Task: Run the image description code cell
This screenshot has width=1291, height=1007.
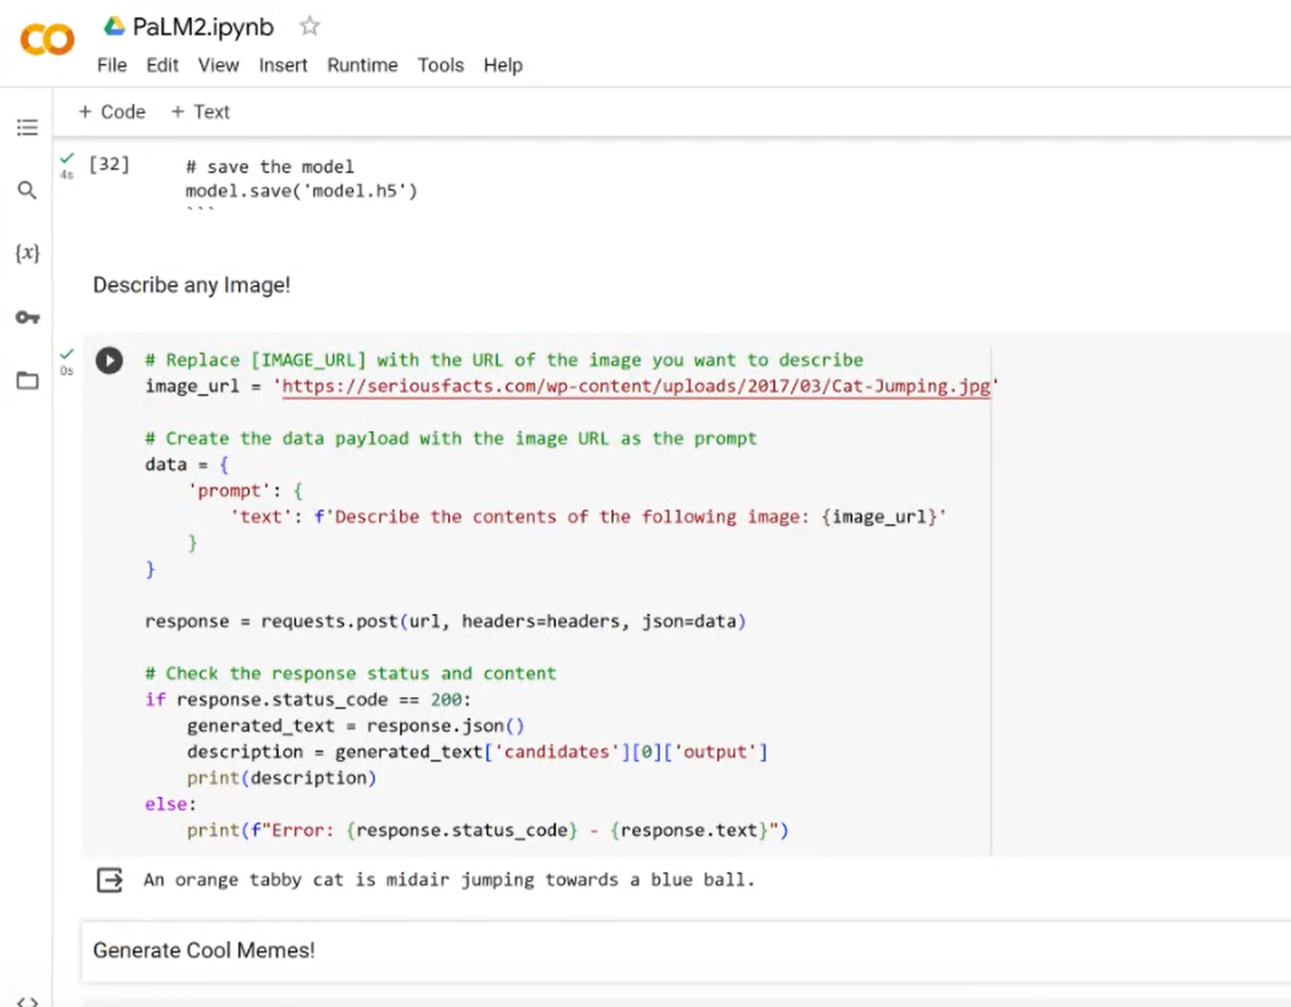Action: pos(109,361)
